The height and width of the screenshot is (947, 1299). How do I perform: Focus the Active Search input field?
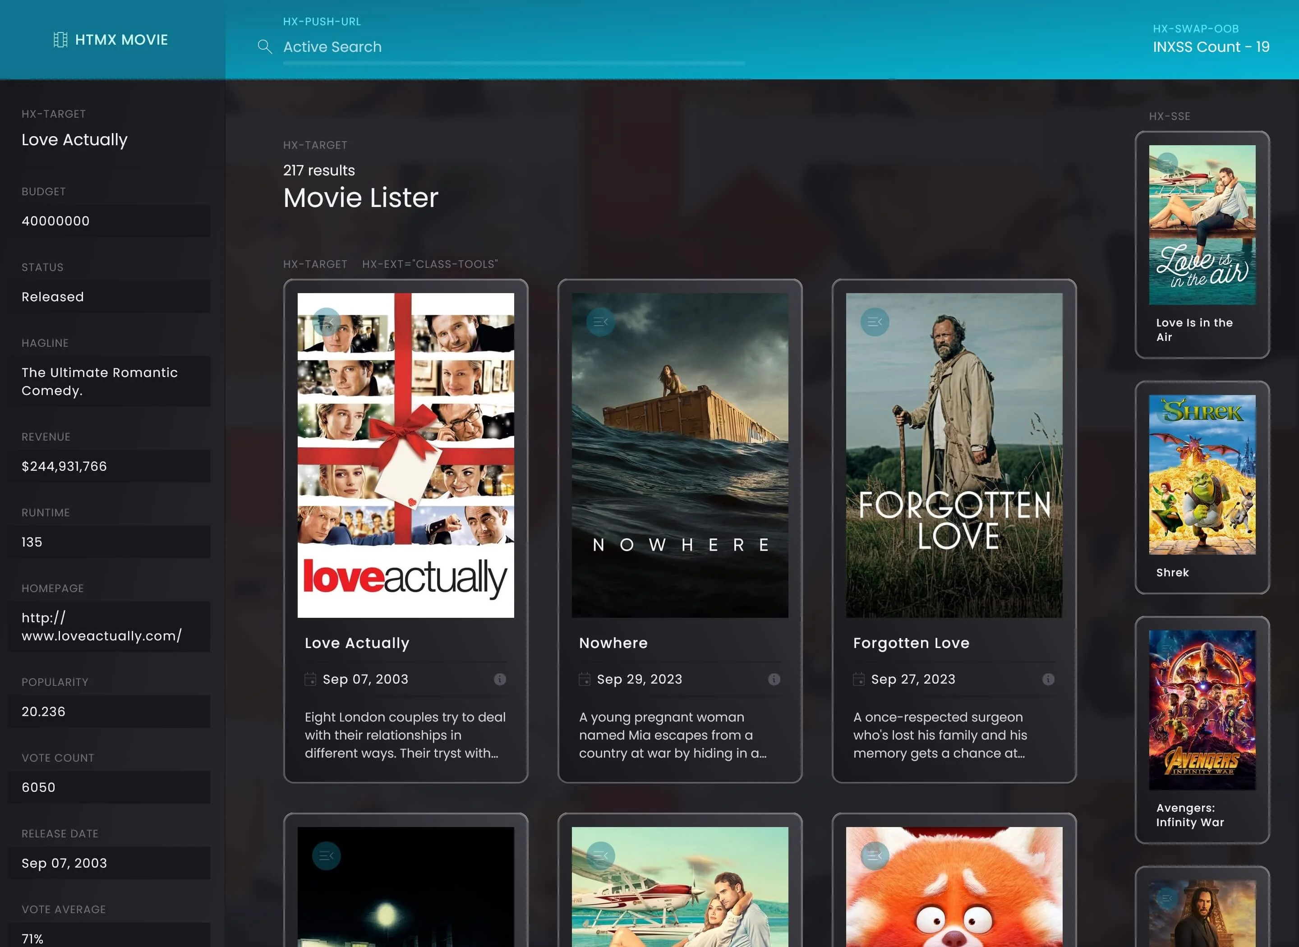pyautogui.click(x=514, y=47)
